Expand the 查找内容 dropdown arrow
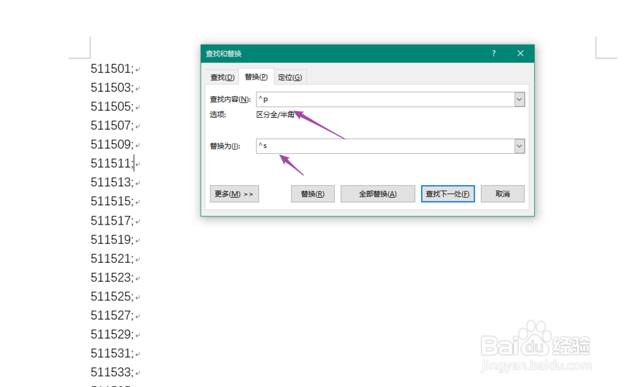Screen dimensions: 627x387 click(519, 99)
